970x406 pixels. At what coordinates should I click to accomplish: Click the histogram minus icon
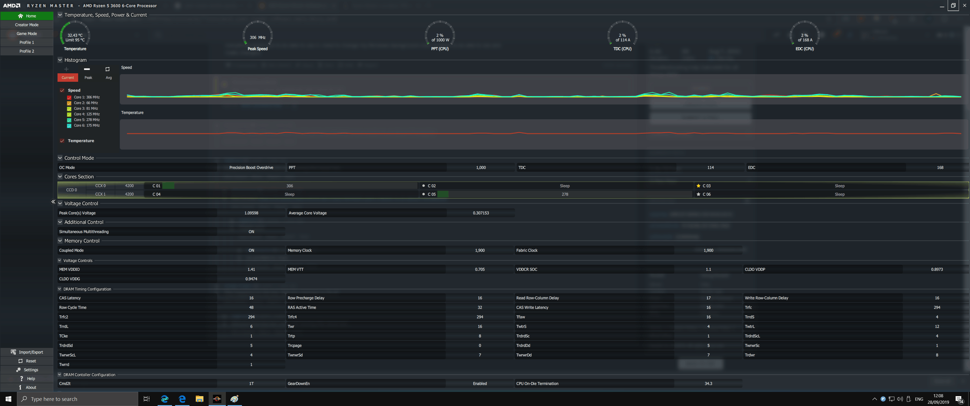pos(87,69)
